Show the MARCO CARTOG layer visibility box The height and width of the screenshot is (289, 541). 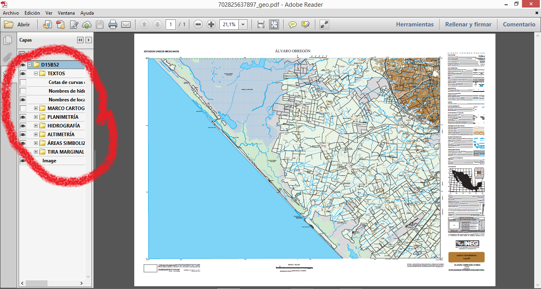point(23,108)
